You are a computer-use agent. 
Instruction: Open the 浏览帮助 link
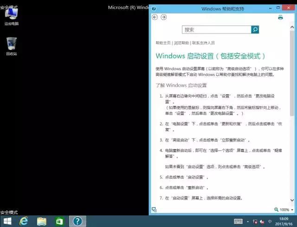tap(181, 43)
